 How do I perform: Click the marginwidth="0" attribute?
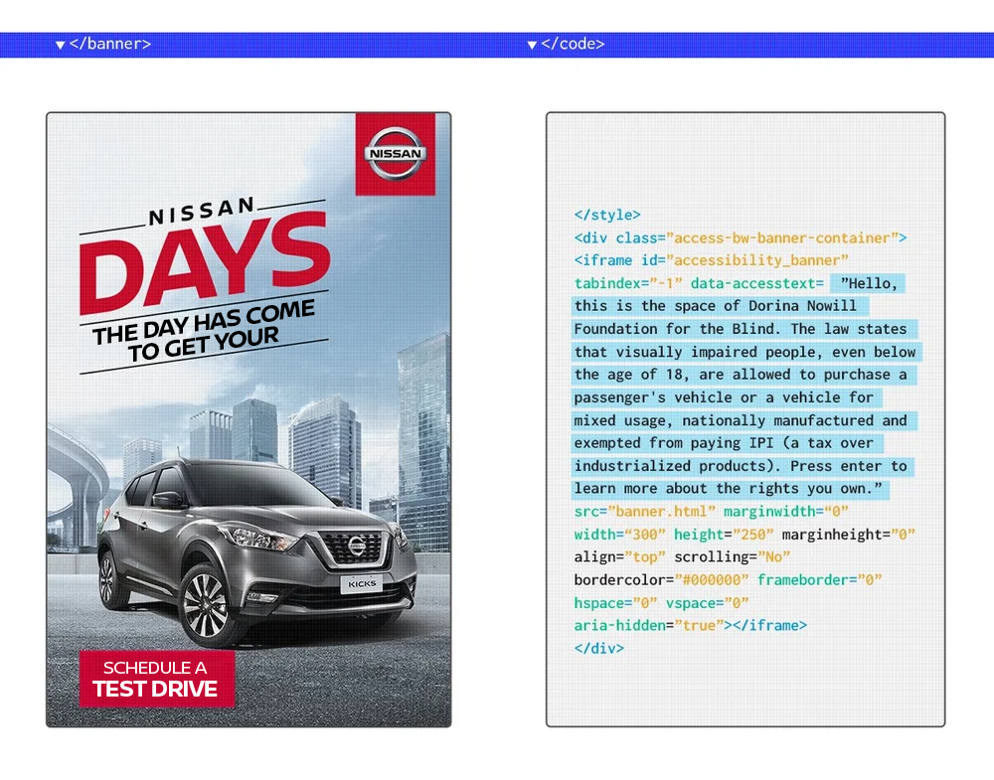pyautogui.click(x=786, y=512)
